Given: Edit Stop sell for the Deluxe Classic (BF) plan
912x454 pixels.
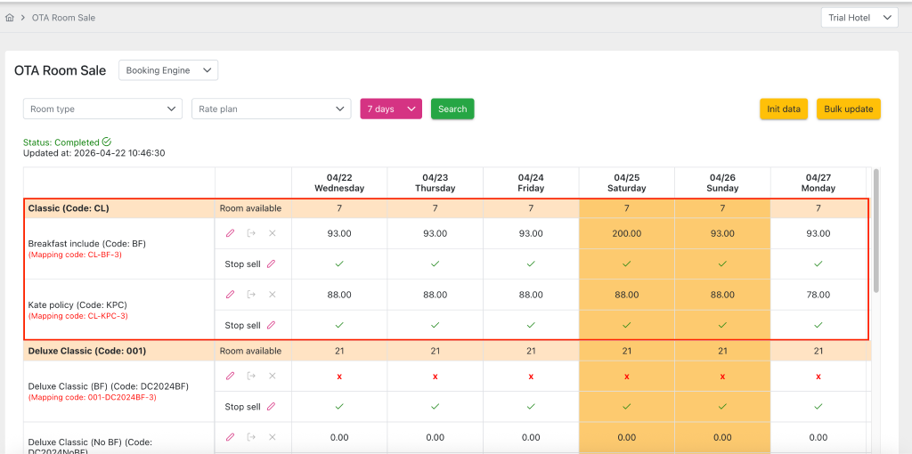Looking at the screenshot, I should tap(271, 406).
